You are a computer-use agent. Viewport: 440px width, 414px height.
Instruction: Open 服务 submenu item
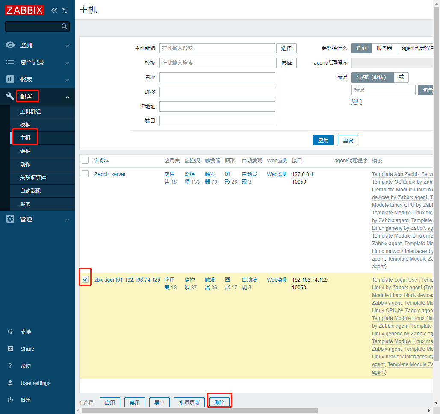(x=42, y=204)
